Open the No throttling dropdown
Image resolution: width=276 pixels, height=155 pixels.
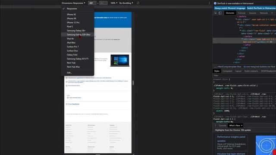126,3
